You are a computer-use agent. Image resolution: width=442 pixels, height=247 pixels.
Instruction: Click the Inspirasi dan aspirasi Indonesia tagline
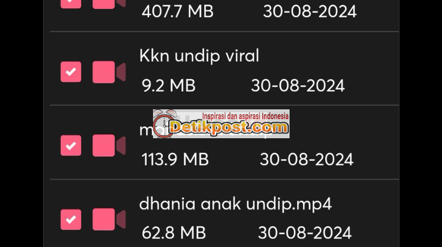pyautogui.click(x=245, y=116)
